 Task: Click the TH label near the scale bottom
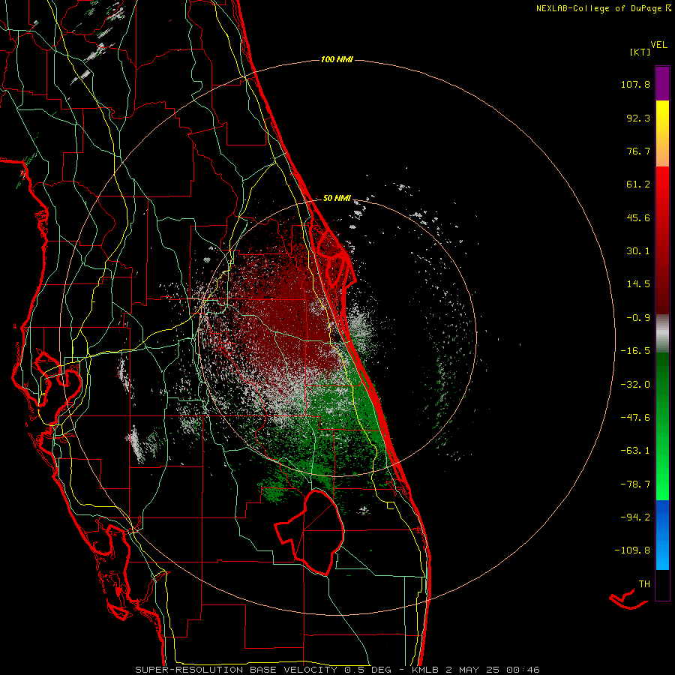(644, 584)
